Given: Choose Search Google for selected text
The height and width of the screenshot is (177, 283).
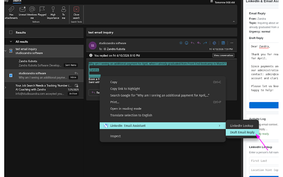Looking at the screenshot, I should point(162,95).
